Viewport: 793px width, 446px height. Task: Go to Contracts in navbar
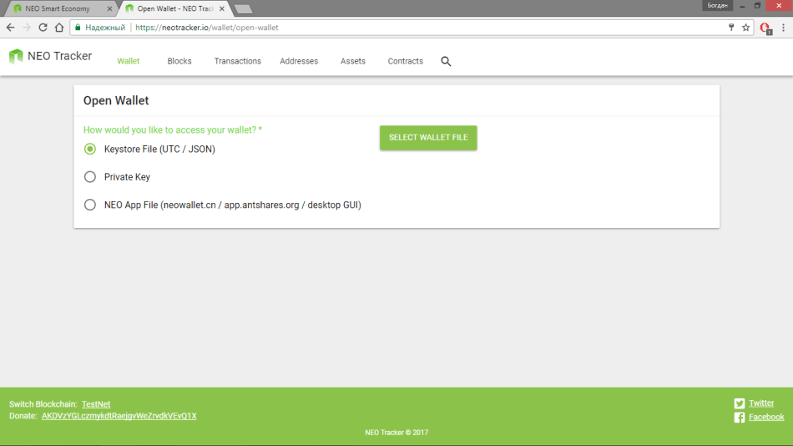point(405,61)
